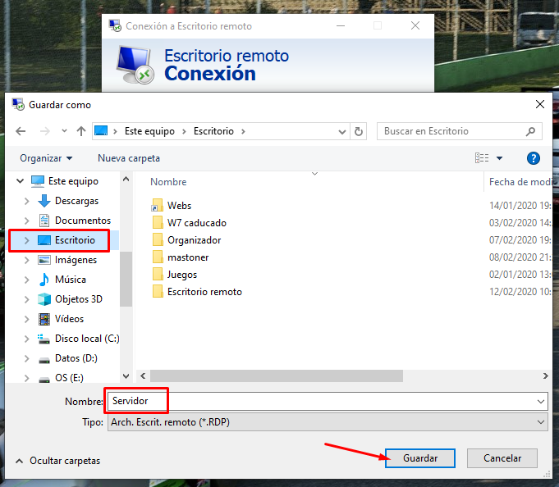Open the Tipo file type dropdown
The height and width of the screenshot is (487, 559).
point(540,422)
